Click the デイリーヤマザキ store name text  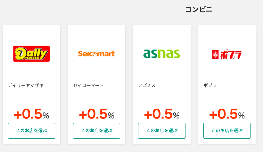26,85
